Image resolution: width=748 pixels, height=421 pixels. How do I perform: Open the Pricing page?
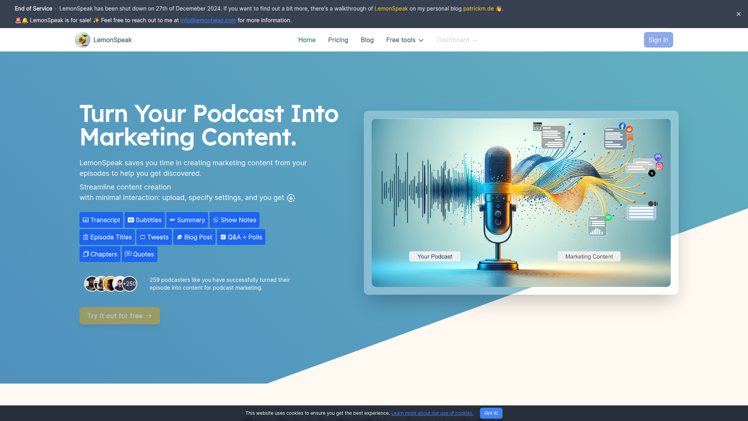click(338, 40)
